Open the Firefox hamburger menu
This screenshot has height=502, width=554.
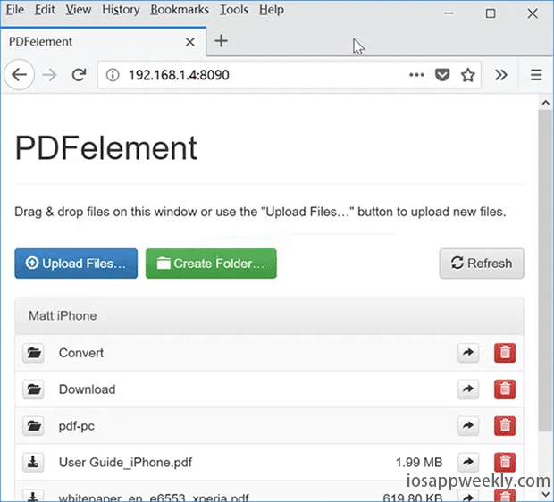536,75
